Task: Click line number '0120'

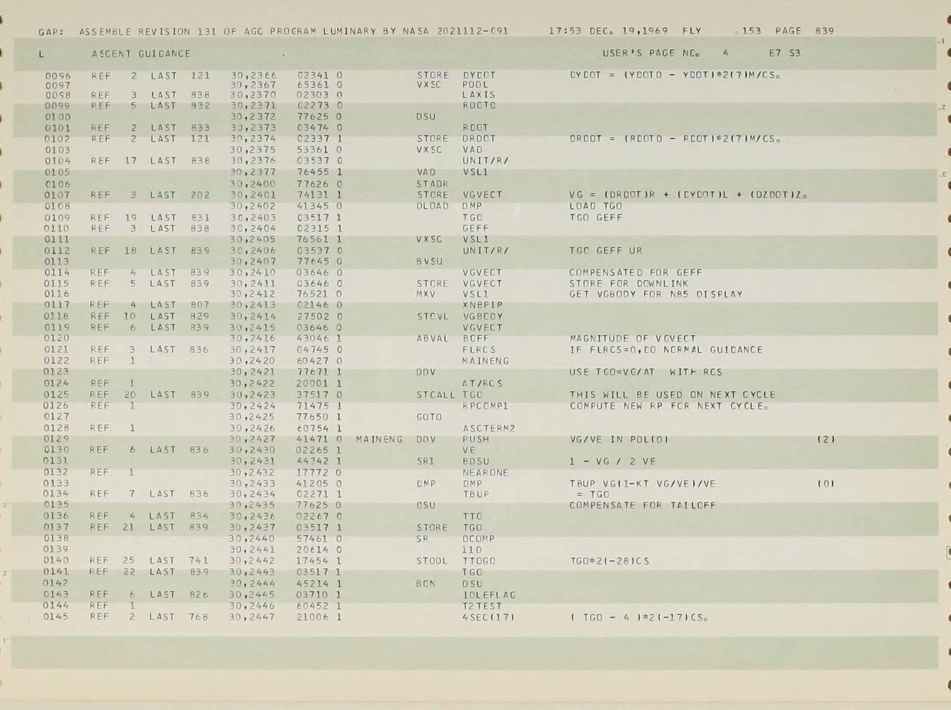Action: 57,339
